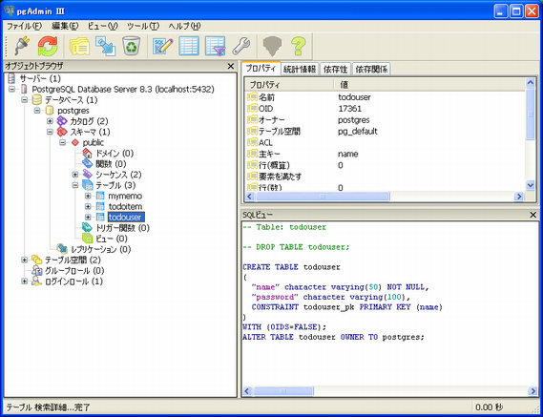Switch to the 統計情報 tab
This screenshot has height=417, width=543.
[300, 70]
